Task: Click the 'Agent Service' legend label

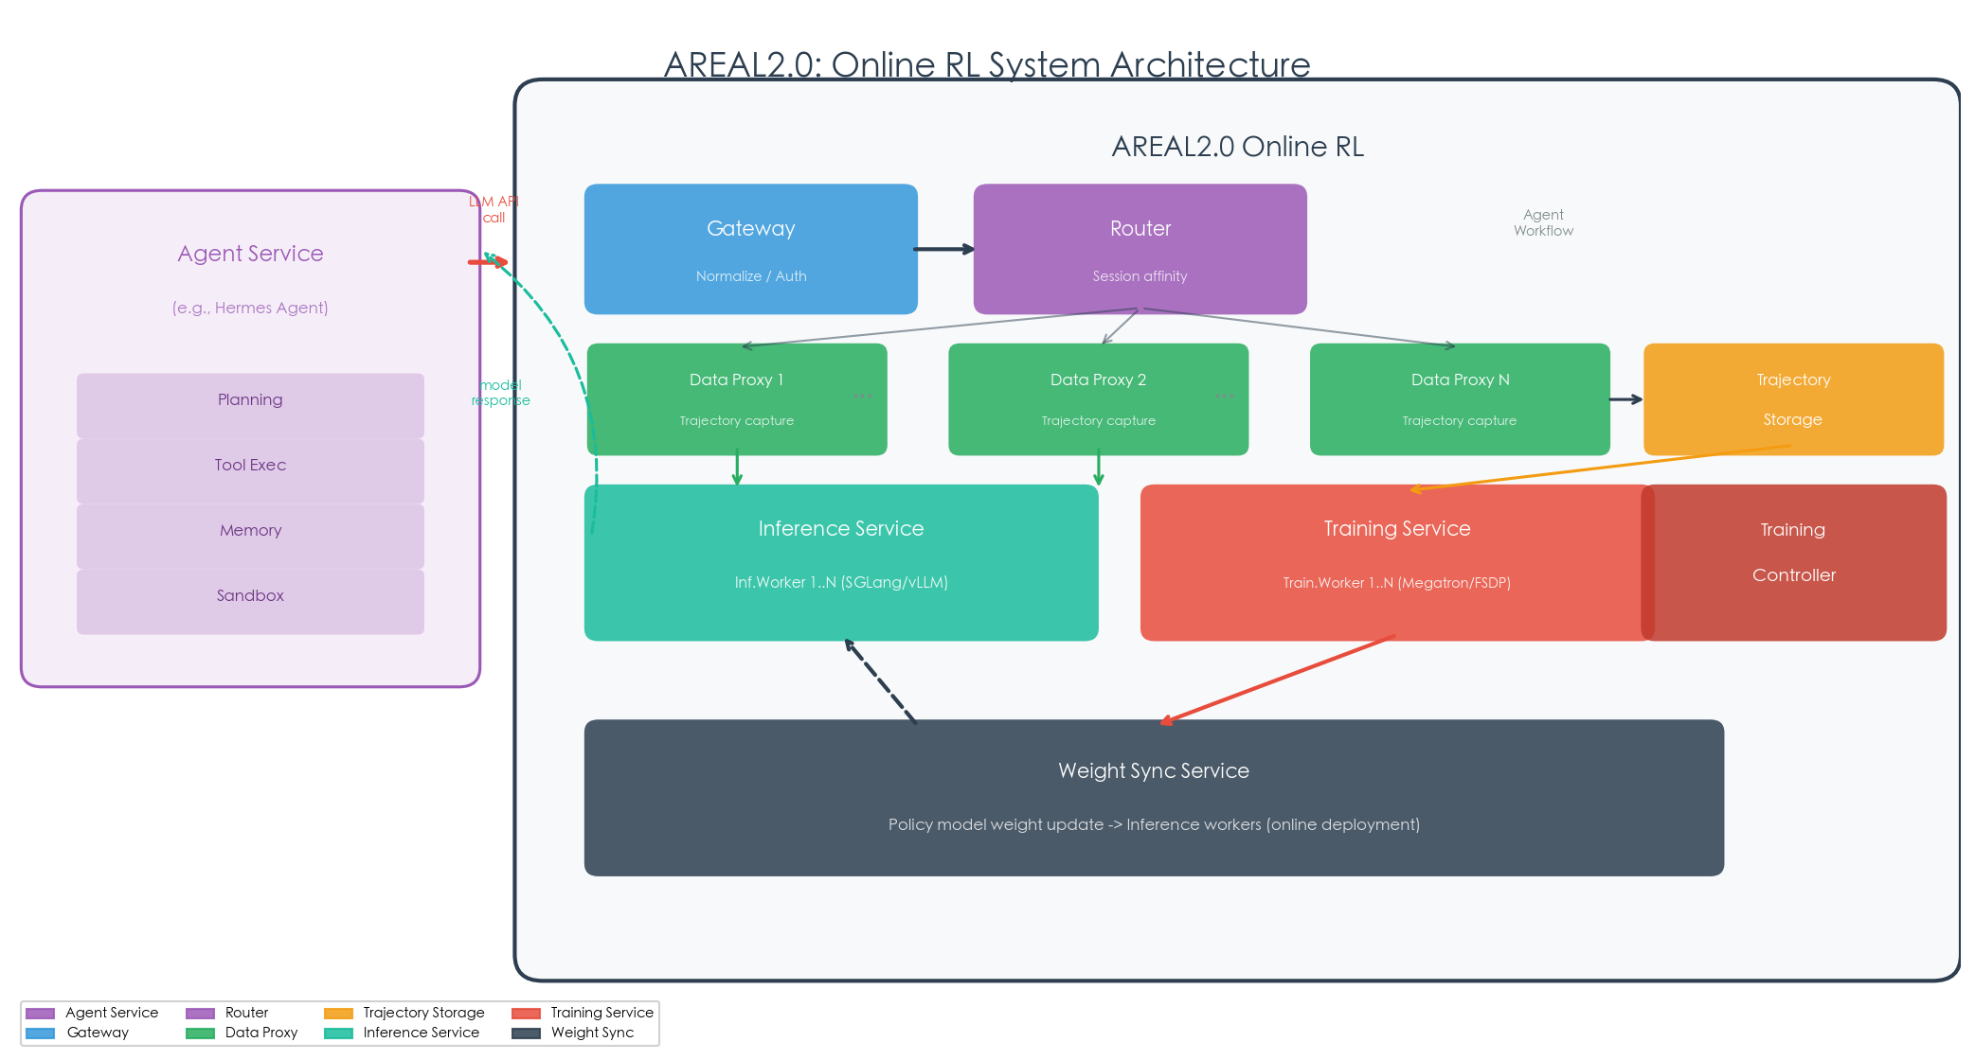Action: 112,1013
